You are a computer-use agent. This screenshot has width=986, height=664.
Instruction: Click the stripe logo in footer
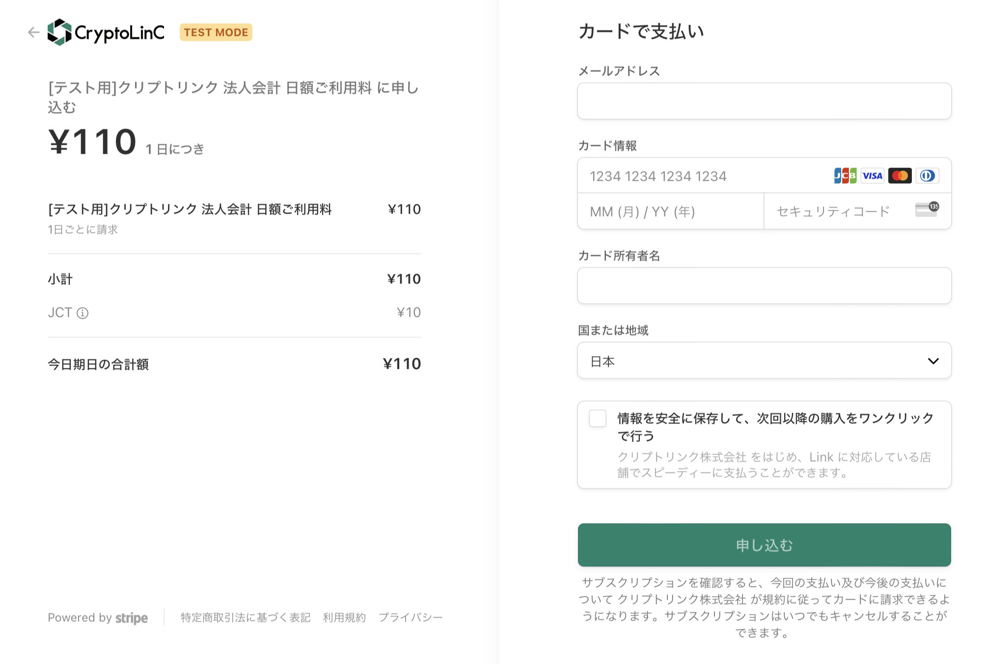point(132,618)
